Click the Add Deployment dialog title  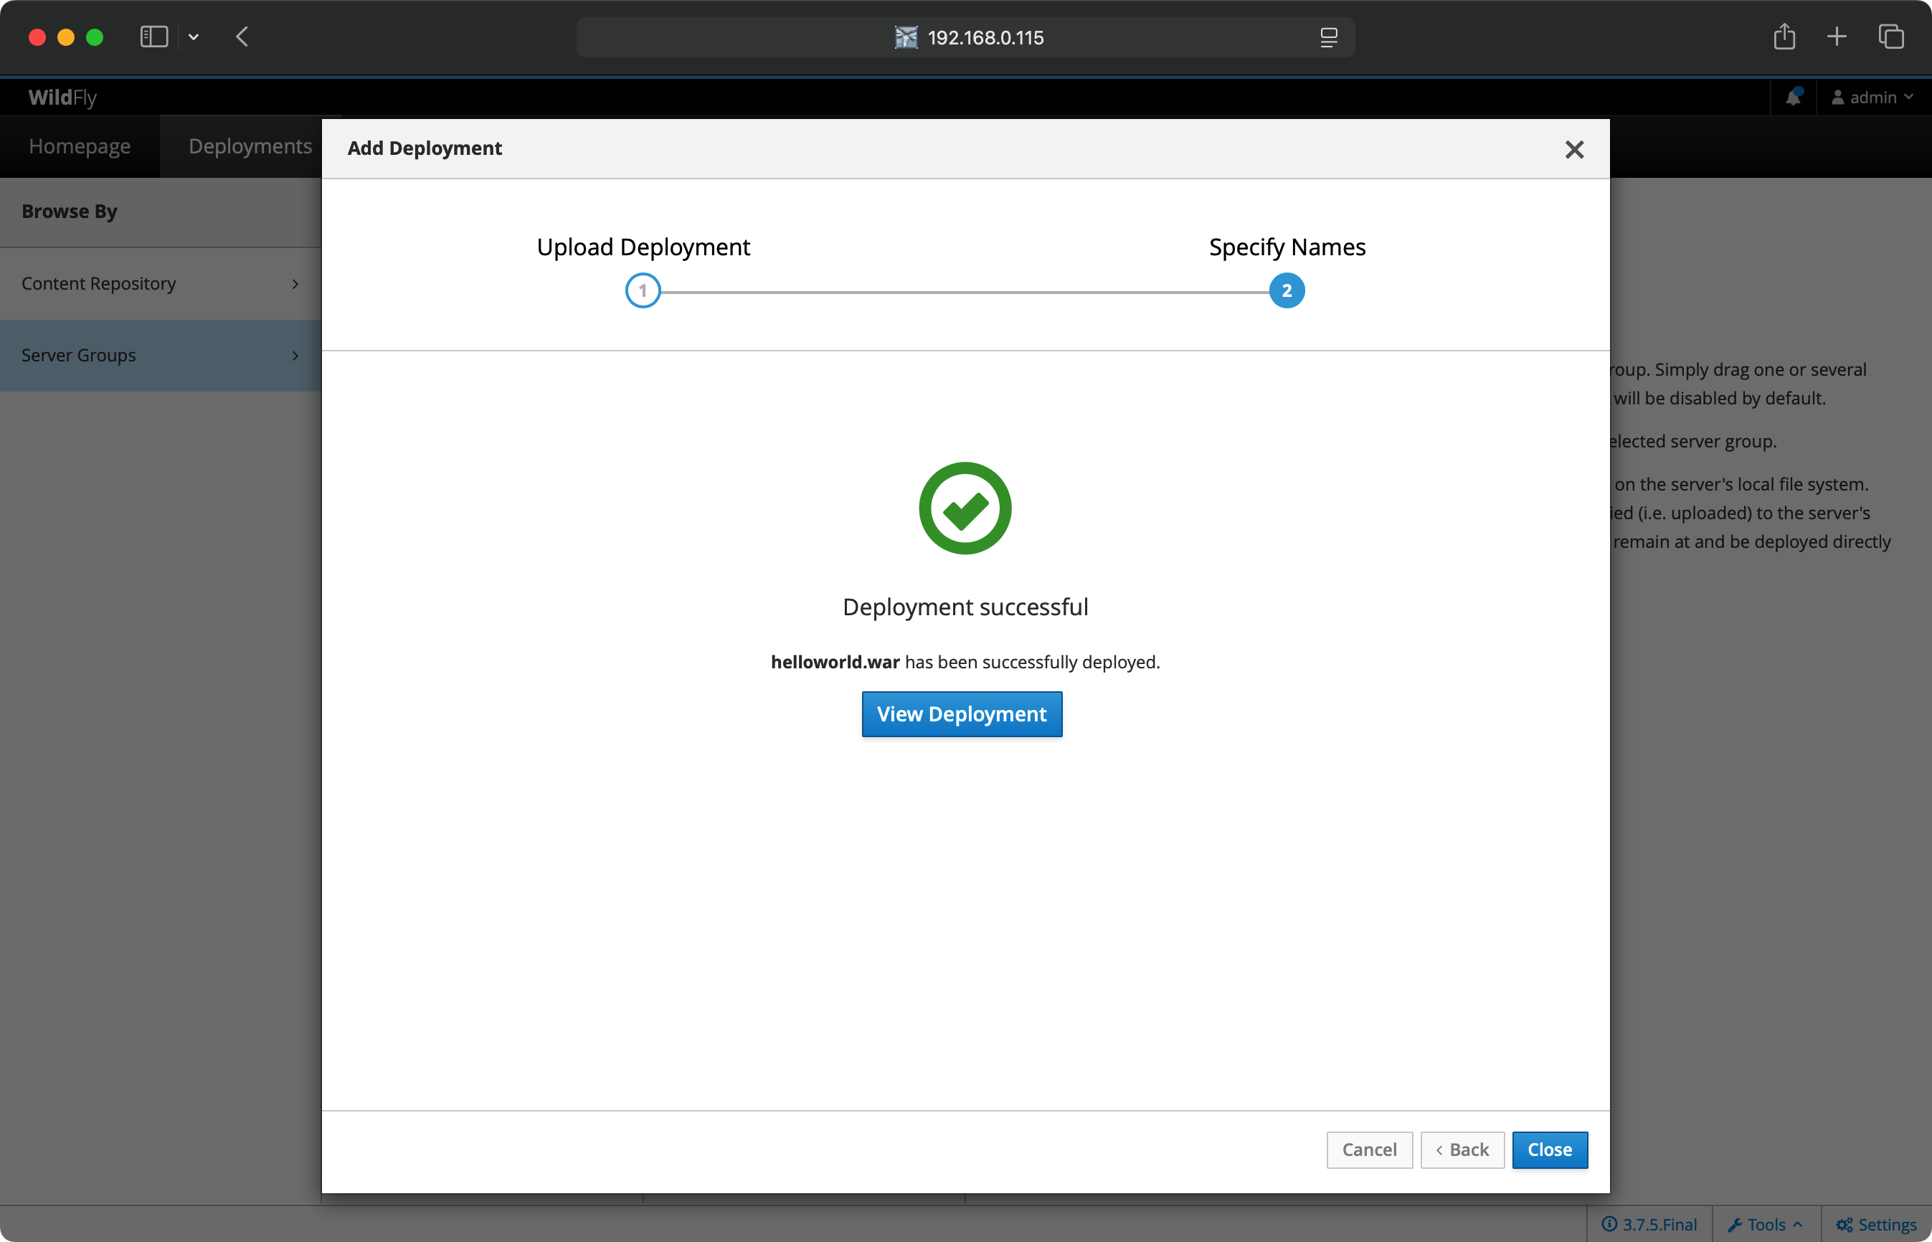tap(424, 148)
